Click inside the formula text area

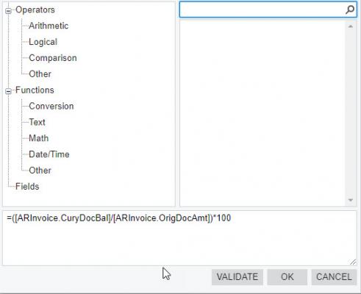click(x=179, y=238)
